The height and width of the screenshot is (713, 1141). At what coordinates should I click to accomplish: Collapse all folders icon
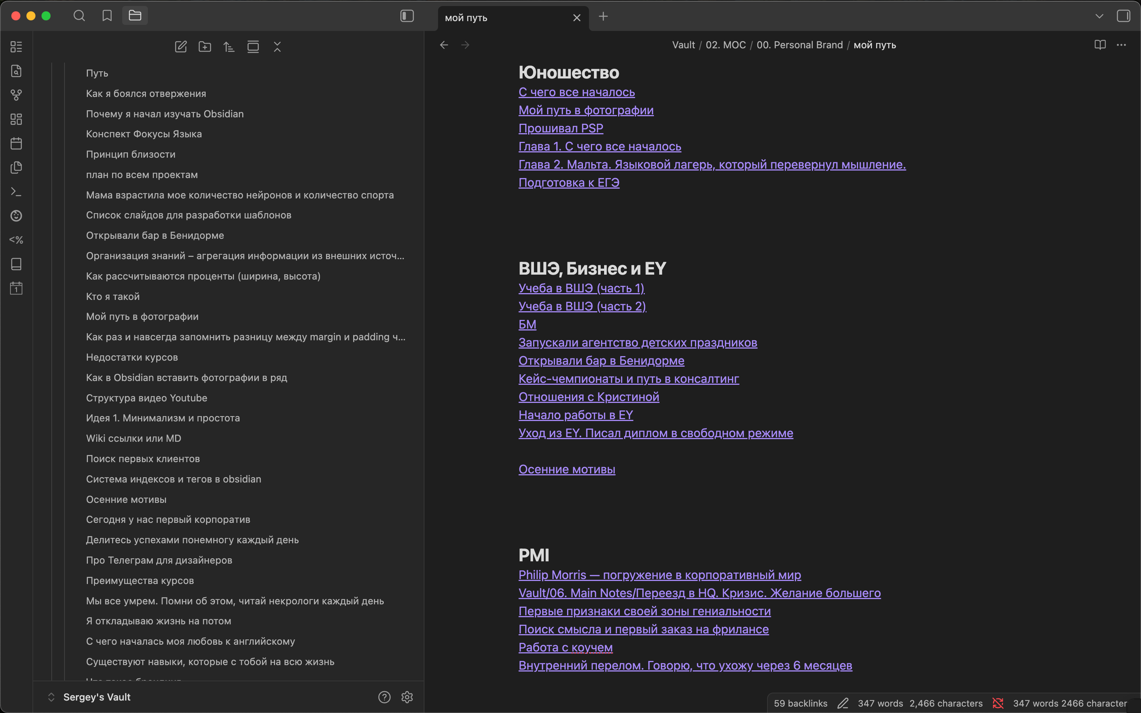pos(277,47)
